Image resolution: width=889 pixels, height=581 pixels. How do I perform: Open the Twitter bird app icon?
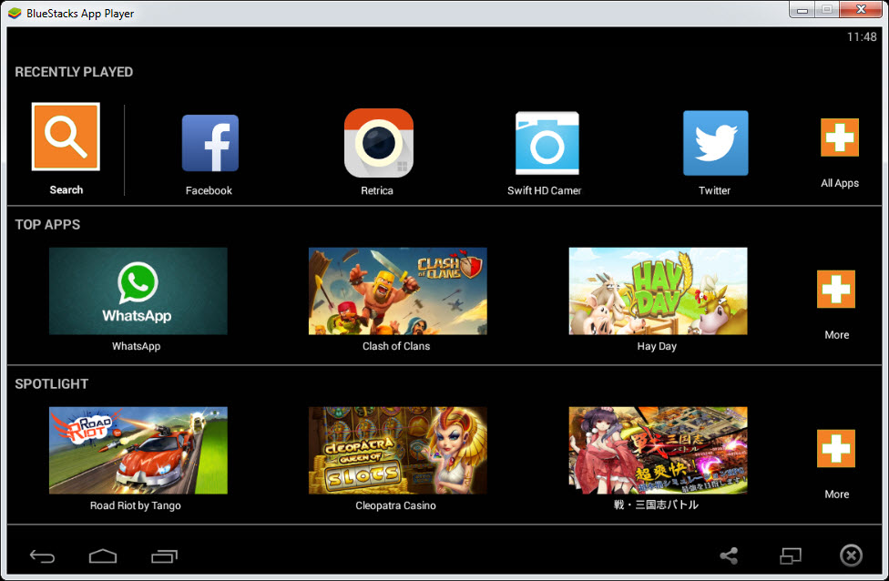tap(716, 143)
